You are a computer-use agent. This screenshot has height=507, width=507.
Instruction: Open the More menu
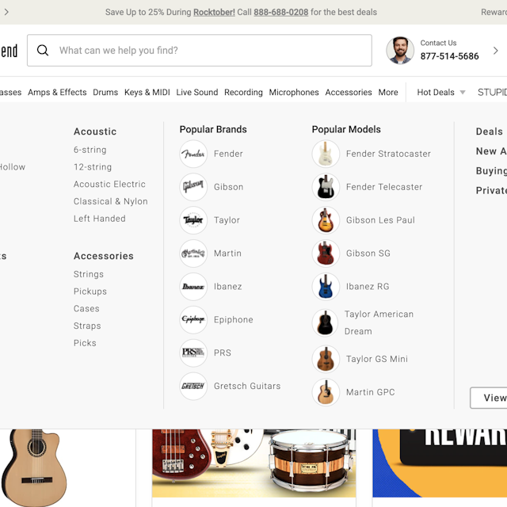click(x=388, y=92)
